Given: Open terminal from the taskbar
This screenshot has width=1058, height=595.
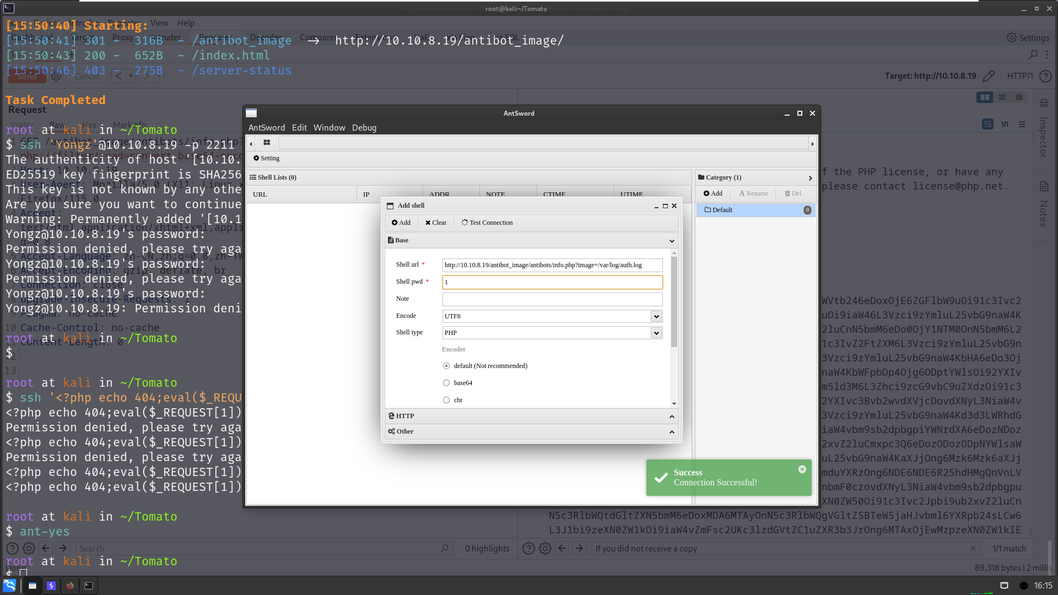Looking at the screenshot, I should 89,586.
